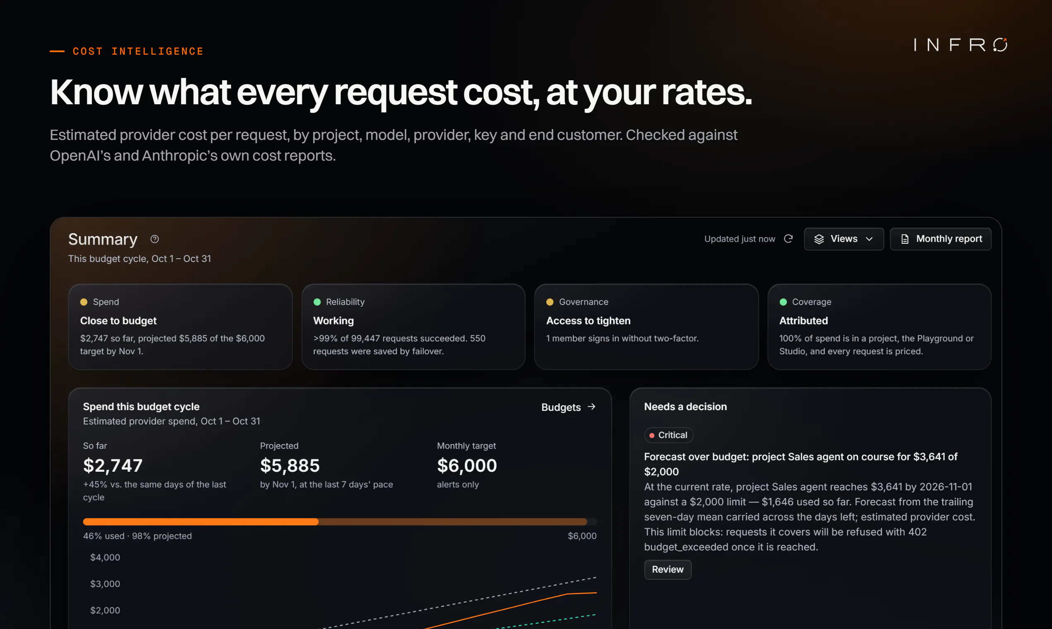The height and width of the screenshot is (629, 1052).
Task: Open the Governance 'Access to tighten' card
Action: click(x=646, y=327)
